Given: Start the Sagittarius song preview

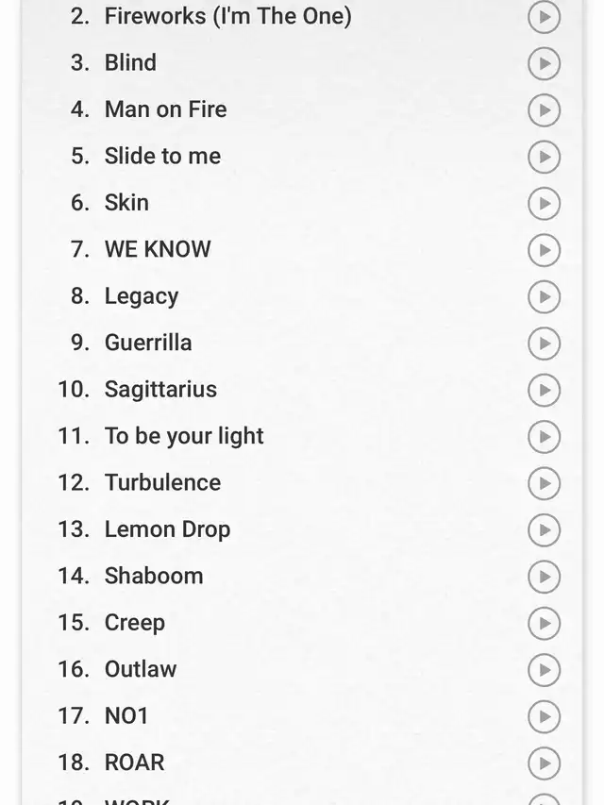Looking at the screenshot, I should tap(544, 390).
